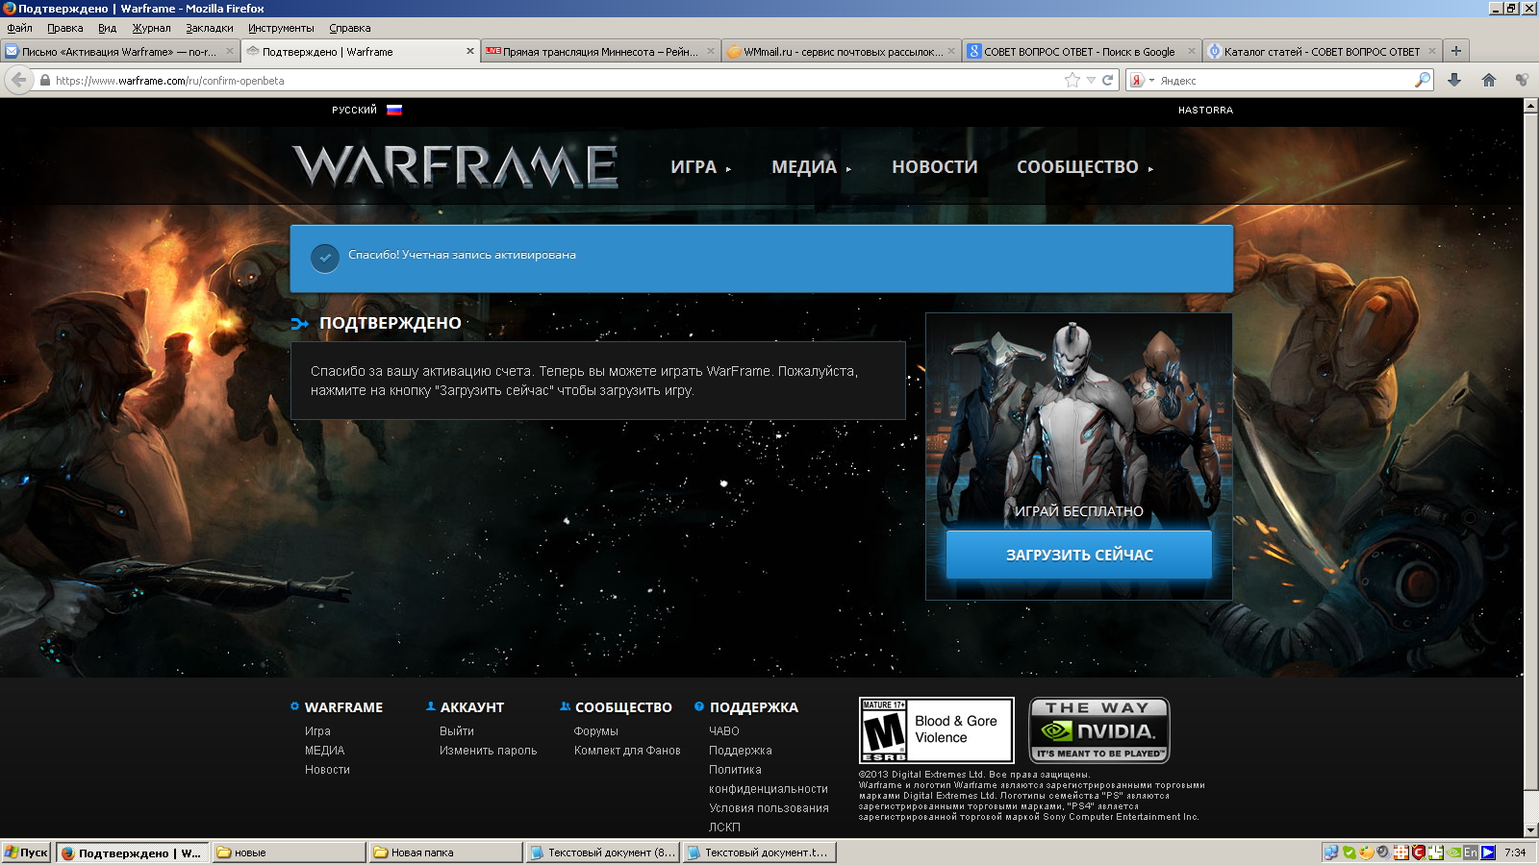
Task: Open the Закладки menu
Action: tap(210, 28)
